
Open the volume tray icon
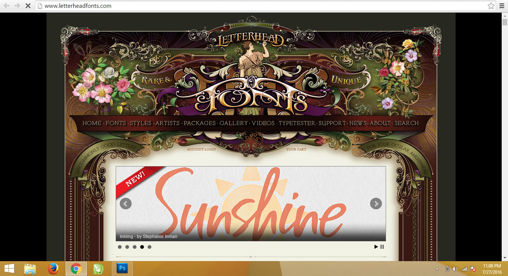(x=455, y=269)
